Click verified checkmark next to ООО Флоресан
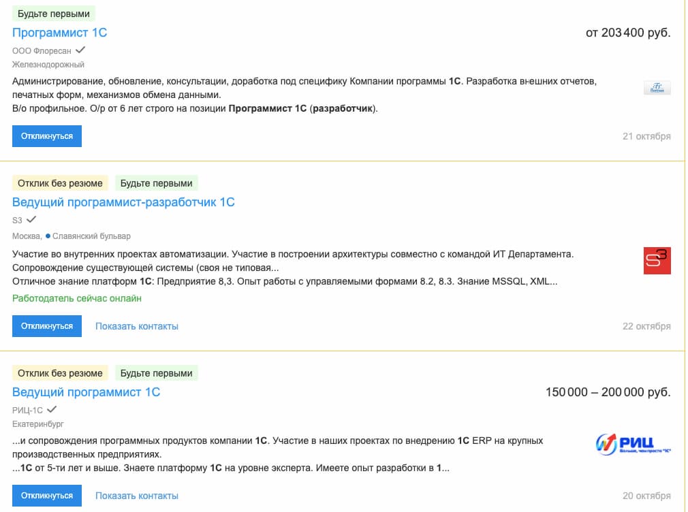Viewport: 688px width, 512px height. [80, 50]
